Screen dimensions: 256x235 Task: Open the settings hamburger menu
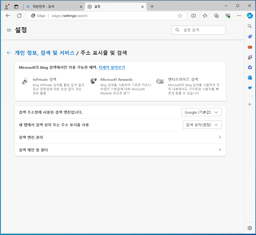click(9, 30)
